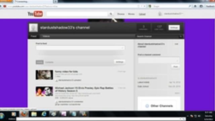
Task: Switch to the Feed tab
Action: click(34, 36)
